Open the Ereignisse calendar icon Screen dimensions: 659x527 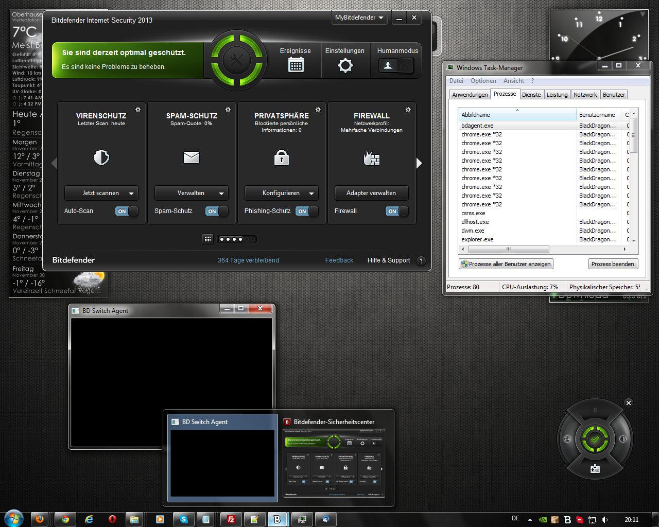click(296, 65)
